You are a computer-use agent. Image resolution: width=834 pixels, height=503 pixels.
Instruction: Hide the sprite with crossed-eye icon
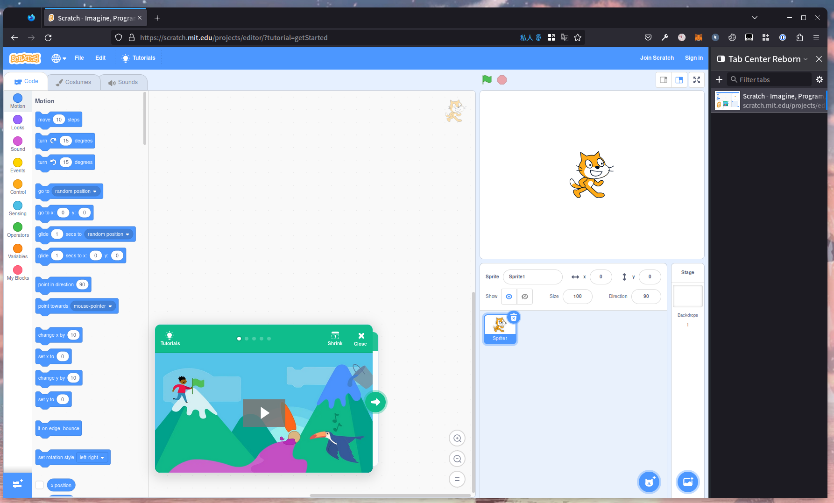coord(525,297)
